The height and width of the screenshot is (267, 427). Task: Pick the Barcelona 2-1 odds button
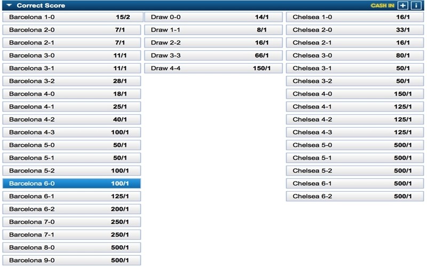[72, 43]
